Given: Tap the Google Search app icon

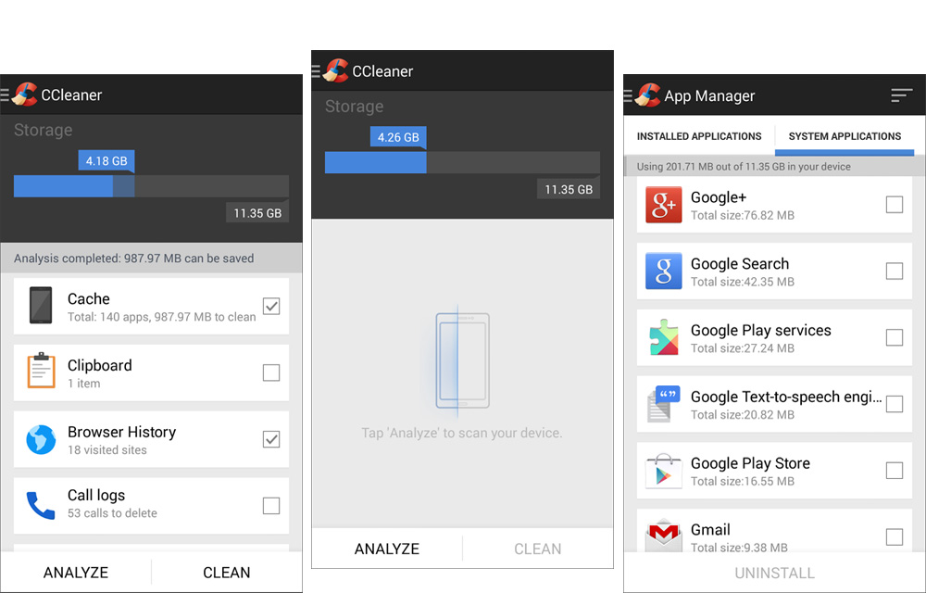Looking at the screenshot, I should point(663,271).
